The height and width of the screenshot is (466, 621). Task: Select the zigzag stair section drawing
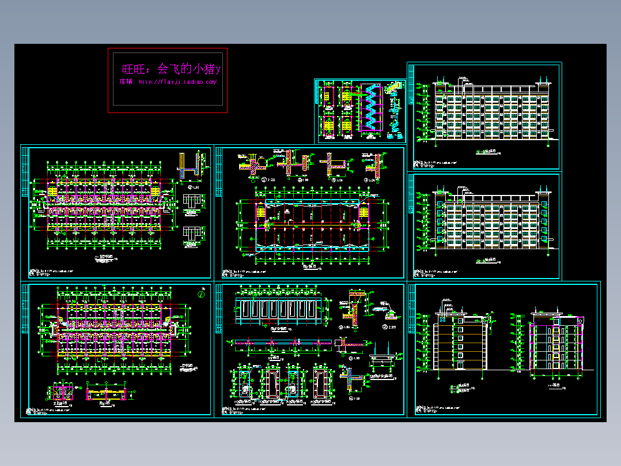370,108
